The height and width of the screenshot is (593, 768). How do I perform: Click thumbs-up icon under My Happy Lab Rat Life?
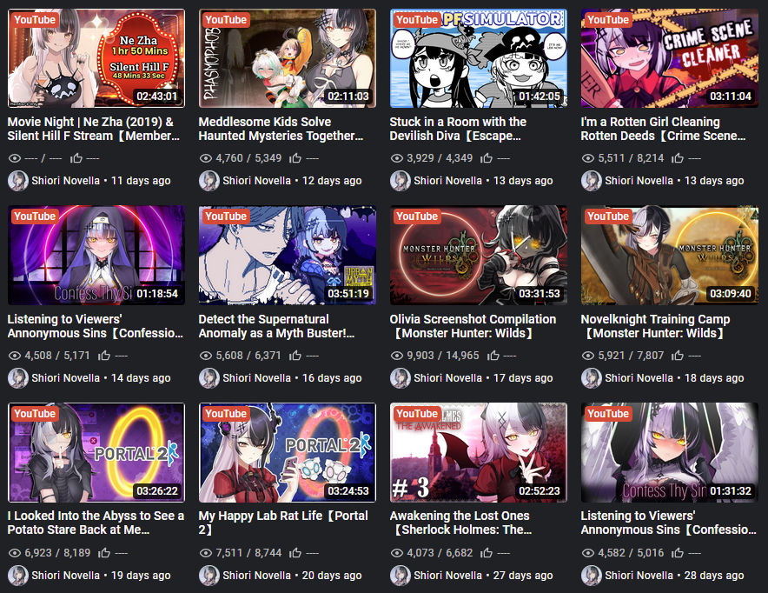click(295, 552)
